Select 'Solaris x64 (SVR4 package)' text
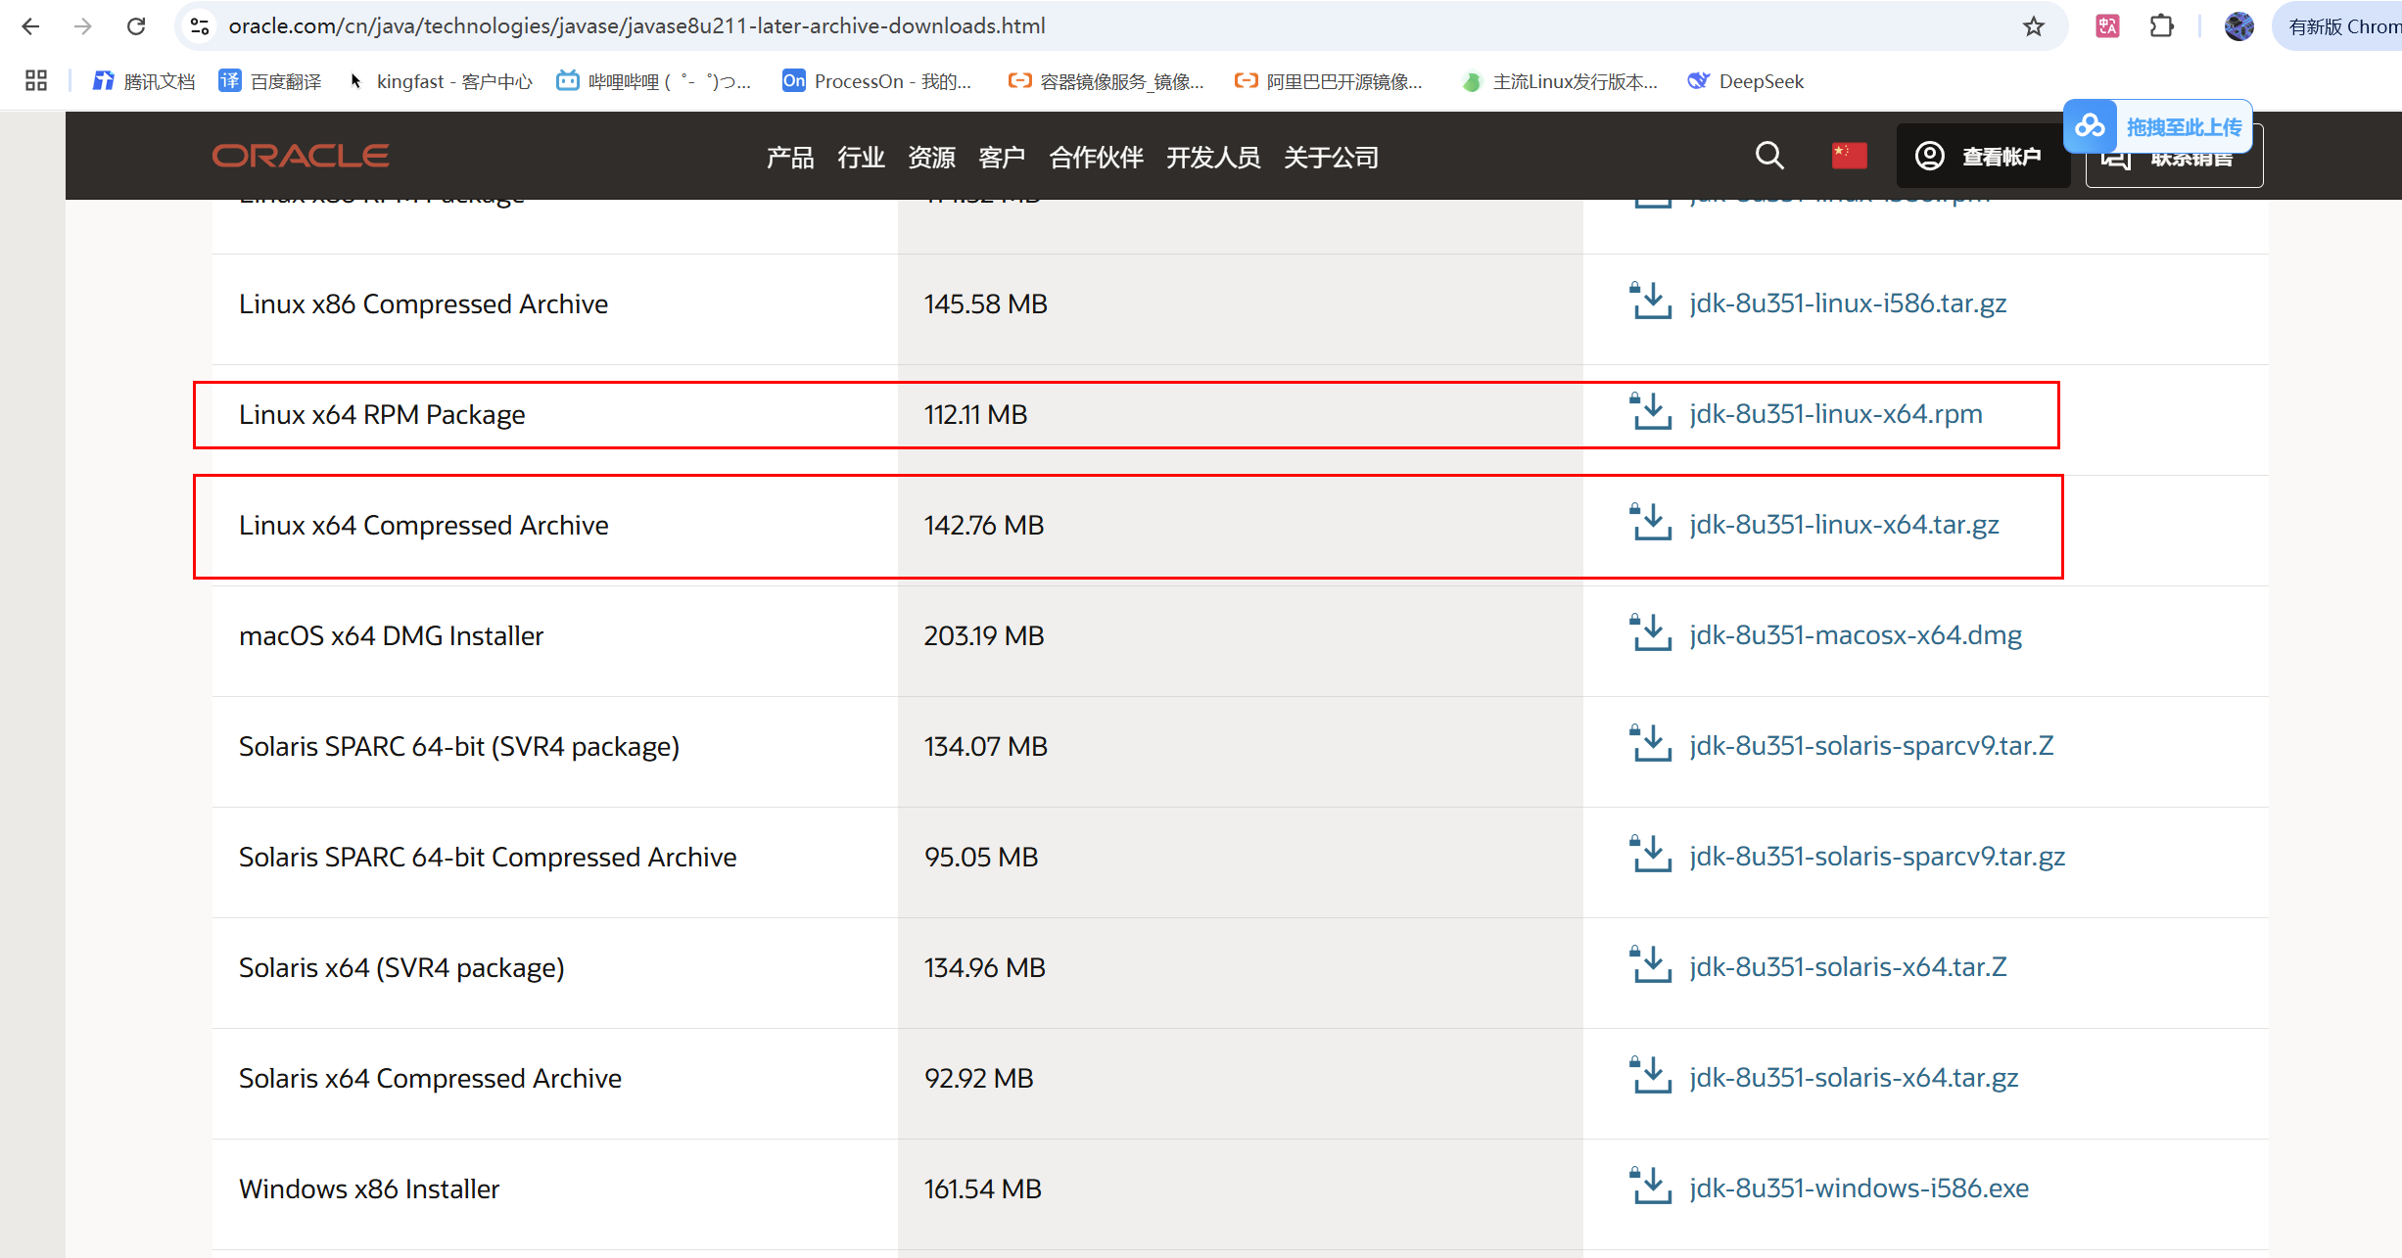The image size is (2402, 1258). point(401,968)
